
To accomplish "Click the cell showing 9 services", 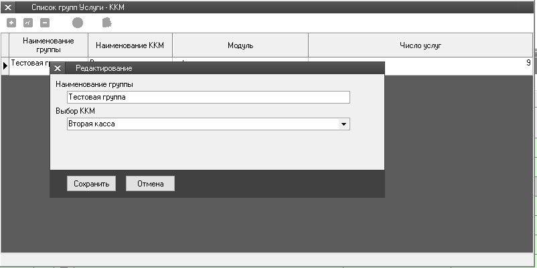I will 469,63.
